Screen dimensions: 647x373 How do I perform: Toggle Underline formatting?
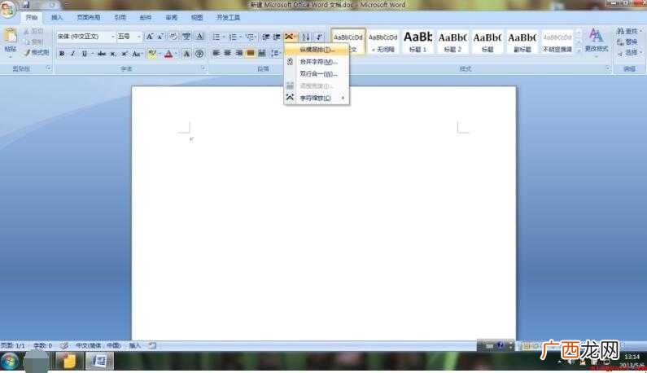coord(84,54)
